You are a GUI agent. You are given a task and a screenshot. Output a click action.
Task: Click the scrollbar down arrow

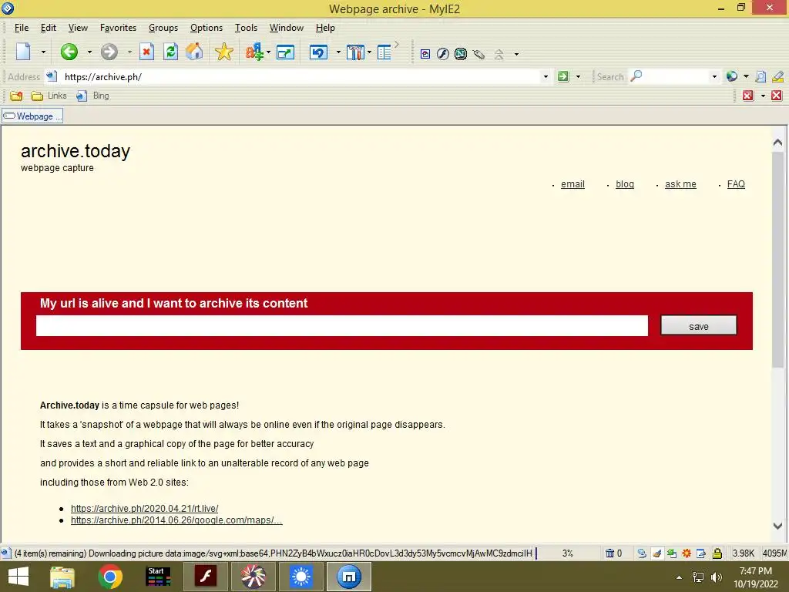click(778, 526)
